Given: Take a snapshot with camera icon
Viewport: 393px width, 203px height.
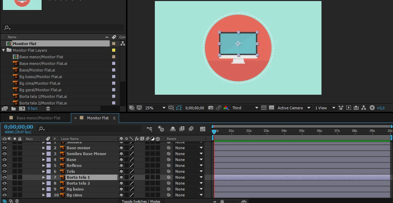Looking at the screenshot, I should pyautogui.click(x=211, y=108).
